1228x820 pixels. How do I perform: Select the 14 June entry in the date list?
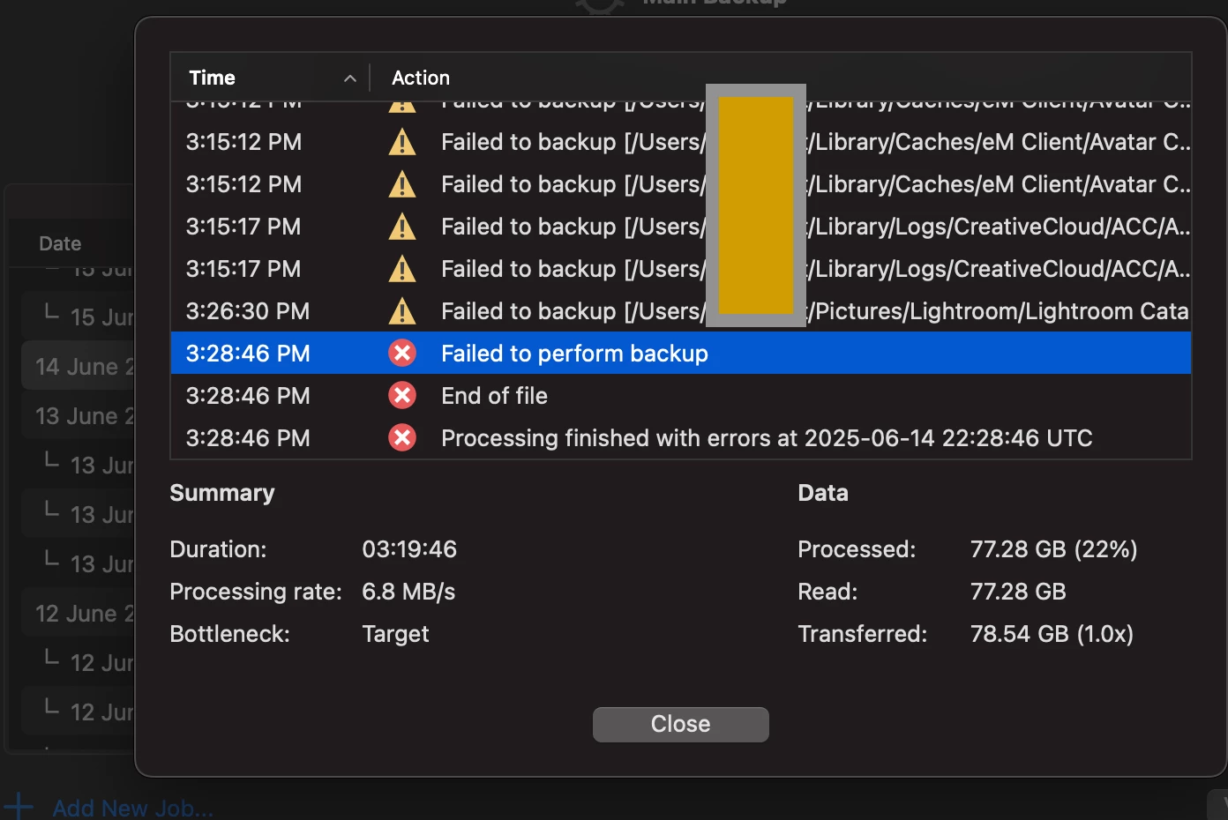pyautogui.click(x=78, y=366)
